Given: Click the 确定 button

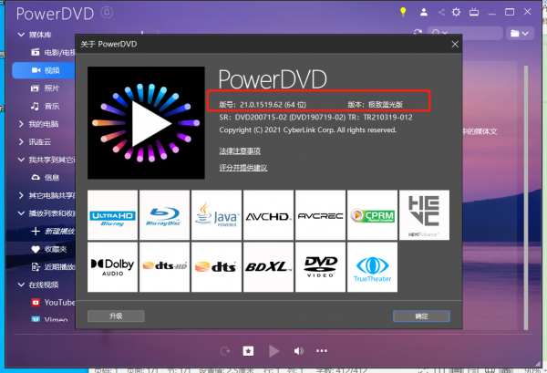Looking at the screenshot, I should pos(421,316).
